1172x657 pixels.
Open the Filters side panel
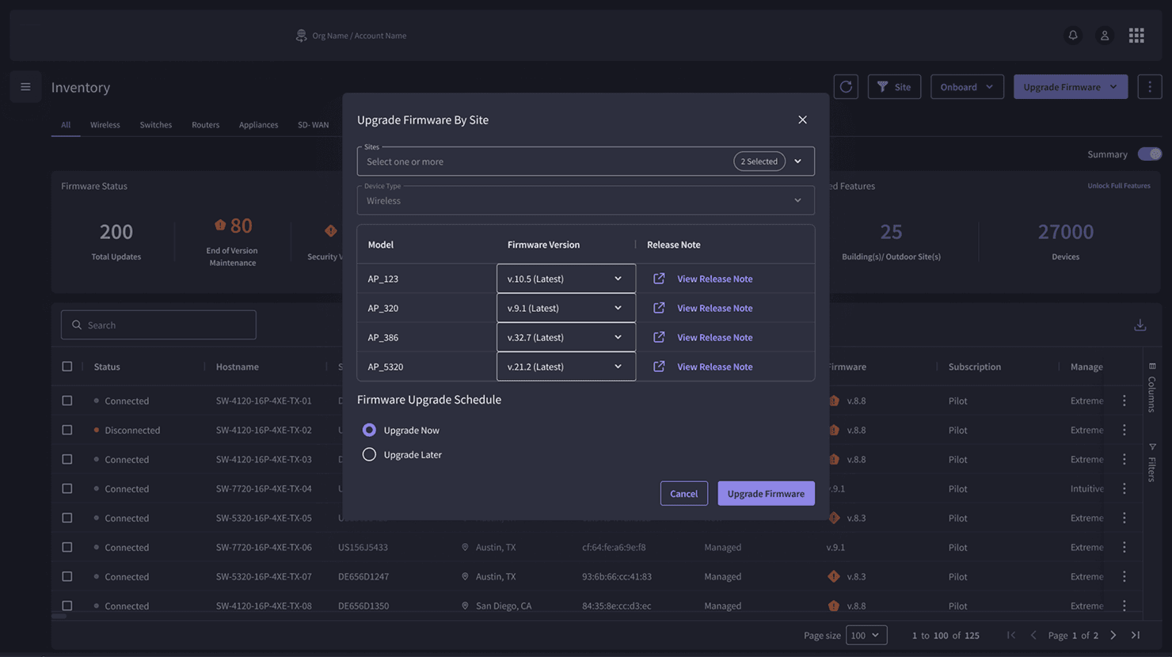click(1152, 462)
